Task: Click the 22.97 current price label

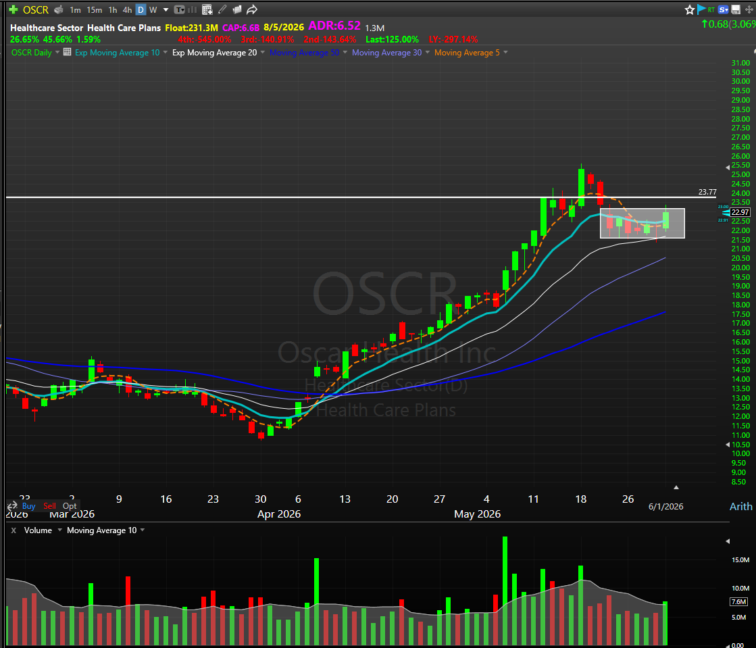Action: point(740,212)
